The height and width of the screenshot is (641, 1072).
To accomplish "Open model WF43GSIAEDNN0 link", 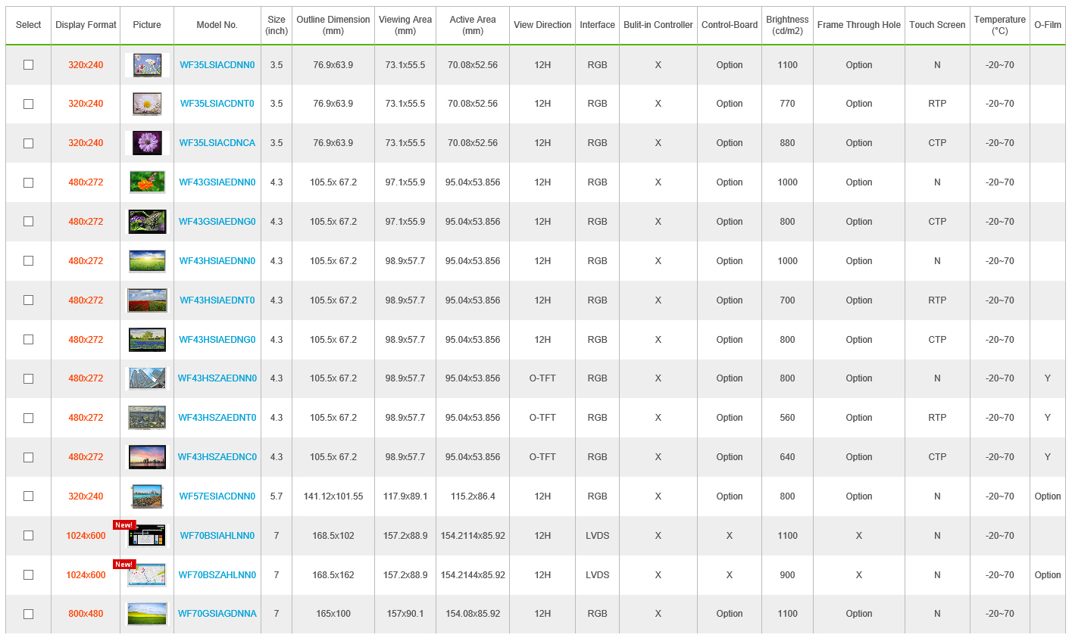I will [x=217, y=182].
